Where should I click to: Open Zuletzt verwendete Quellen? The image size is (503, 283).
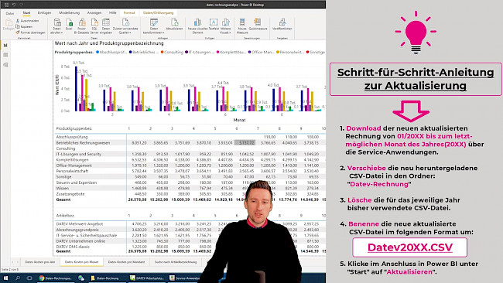click(125, 26)
